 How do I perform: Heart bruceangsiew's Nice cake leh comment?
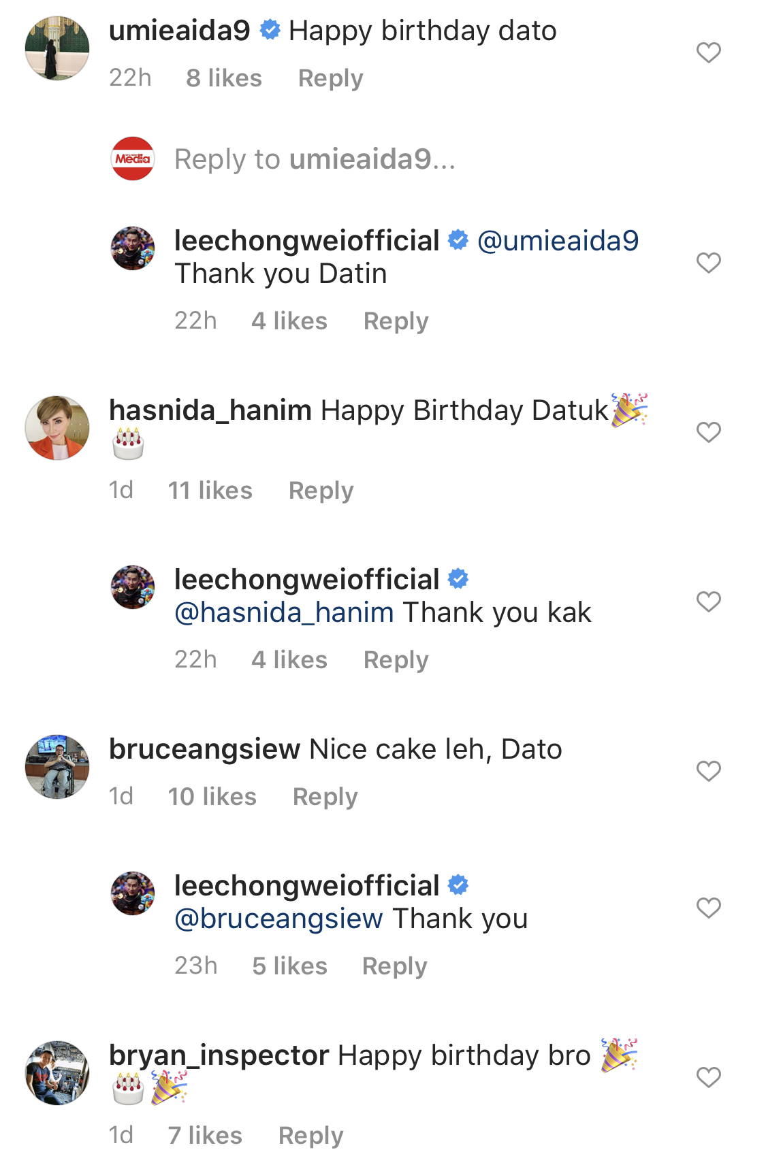coord(708,771)
